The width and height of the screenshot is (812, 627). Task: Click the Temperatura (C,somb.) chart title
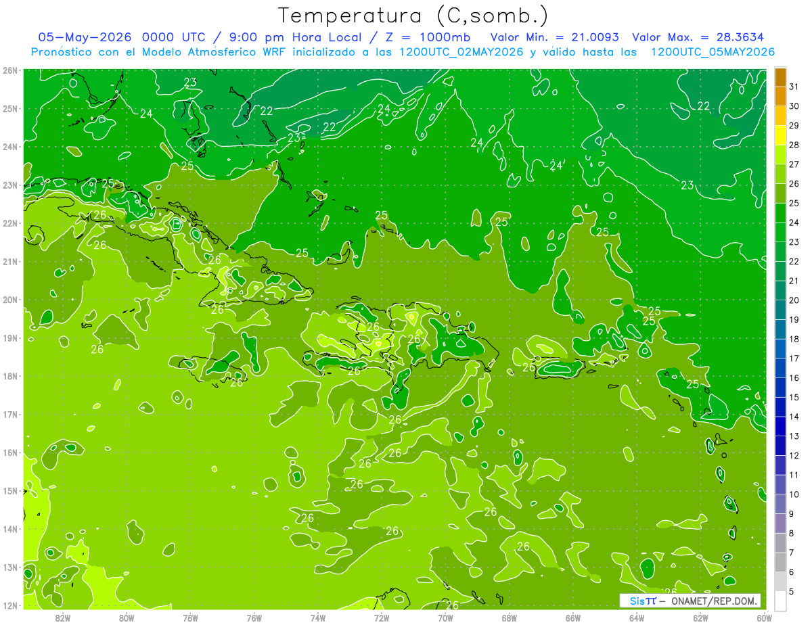click(x=413, y=15)
